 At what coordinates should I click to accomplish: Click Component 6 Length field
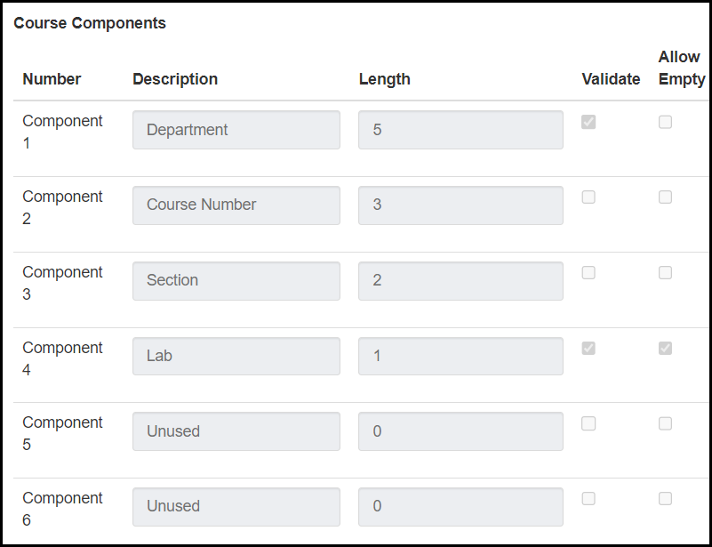coord(460,506)
